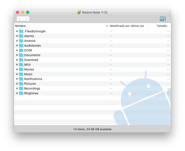Expand the Movies folder triangle

click(x=17, y=69)
